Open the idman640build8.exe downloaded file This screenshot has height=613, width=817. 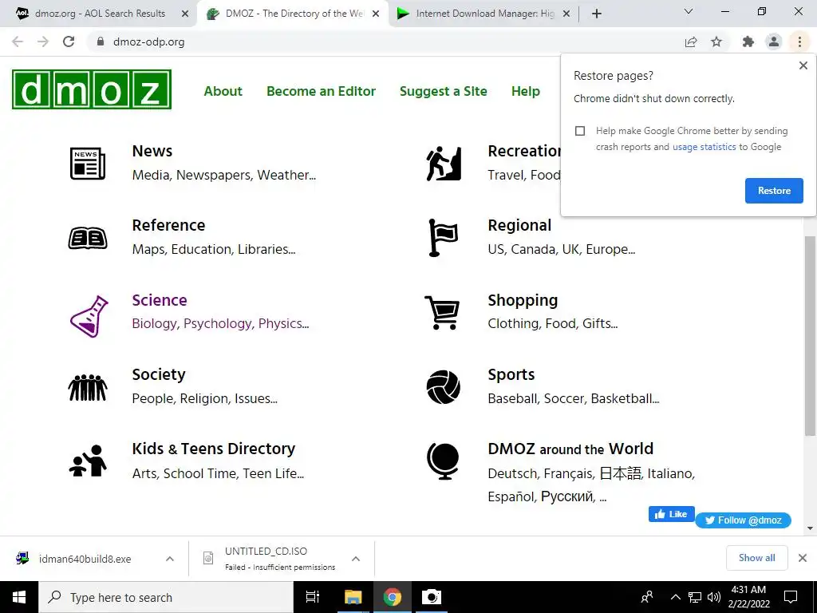pyautogui.click(x=85, y=559)
